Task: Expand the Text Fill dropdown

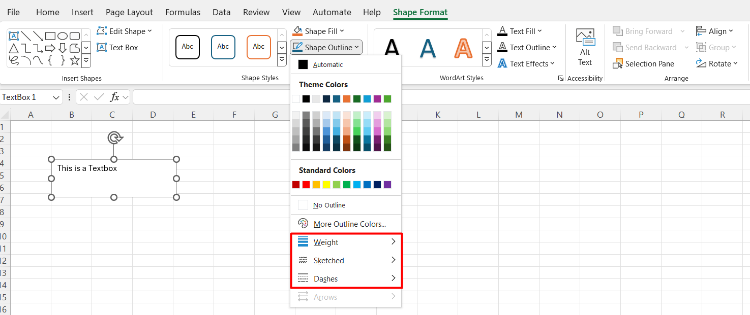Action: point(520,31)
